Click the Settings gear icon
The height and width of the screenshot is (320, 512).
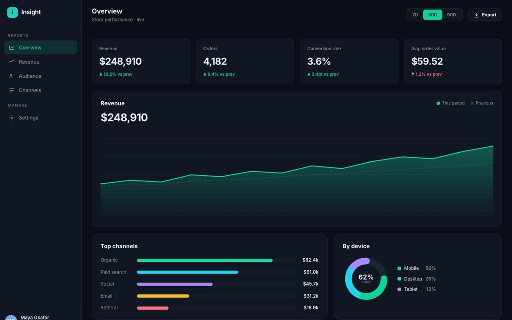12,118
